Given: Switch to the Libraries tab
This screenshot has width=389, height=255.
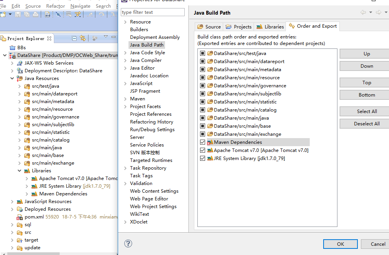Looking at the screenshot, I should [x=270, y=27].
